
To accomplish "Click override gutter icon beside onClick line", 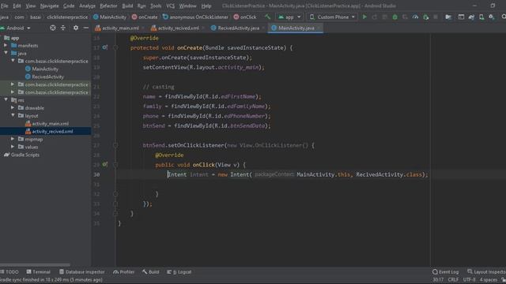I will point(105,165).
